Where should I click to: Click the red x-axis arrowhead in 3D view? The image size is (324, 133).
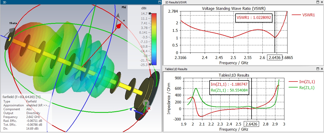(x=119, y=26)
